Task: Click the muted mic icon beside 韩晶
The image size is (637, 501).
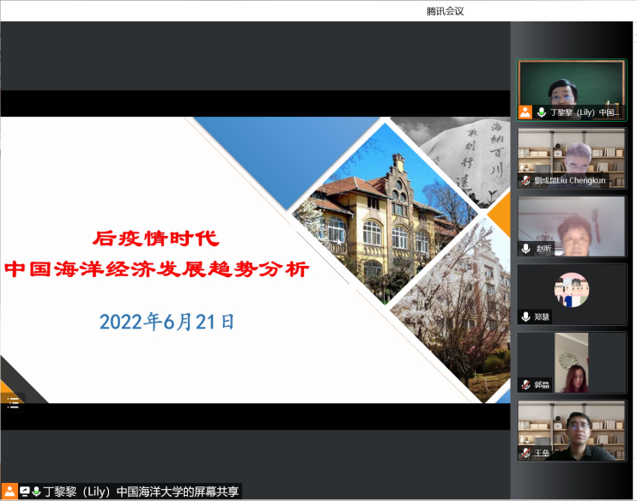Action: coord(525,384)
